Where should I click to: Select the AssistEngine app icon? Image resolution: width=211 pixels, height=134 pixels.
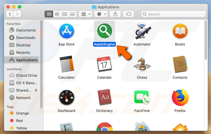[104, 31]
